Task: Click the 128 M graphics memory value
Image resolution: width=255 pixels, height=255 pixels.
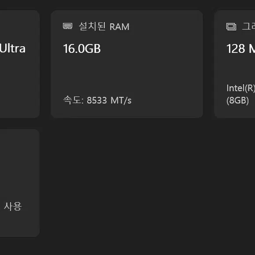Action: click(240, 48)
